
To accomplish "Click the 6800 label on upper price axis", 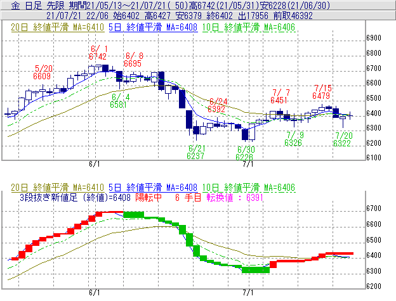I will tap(374, 53).
